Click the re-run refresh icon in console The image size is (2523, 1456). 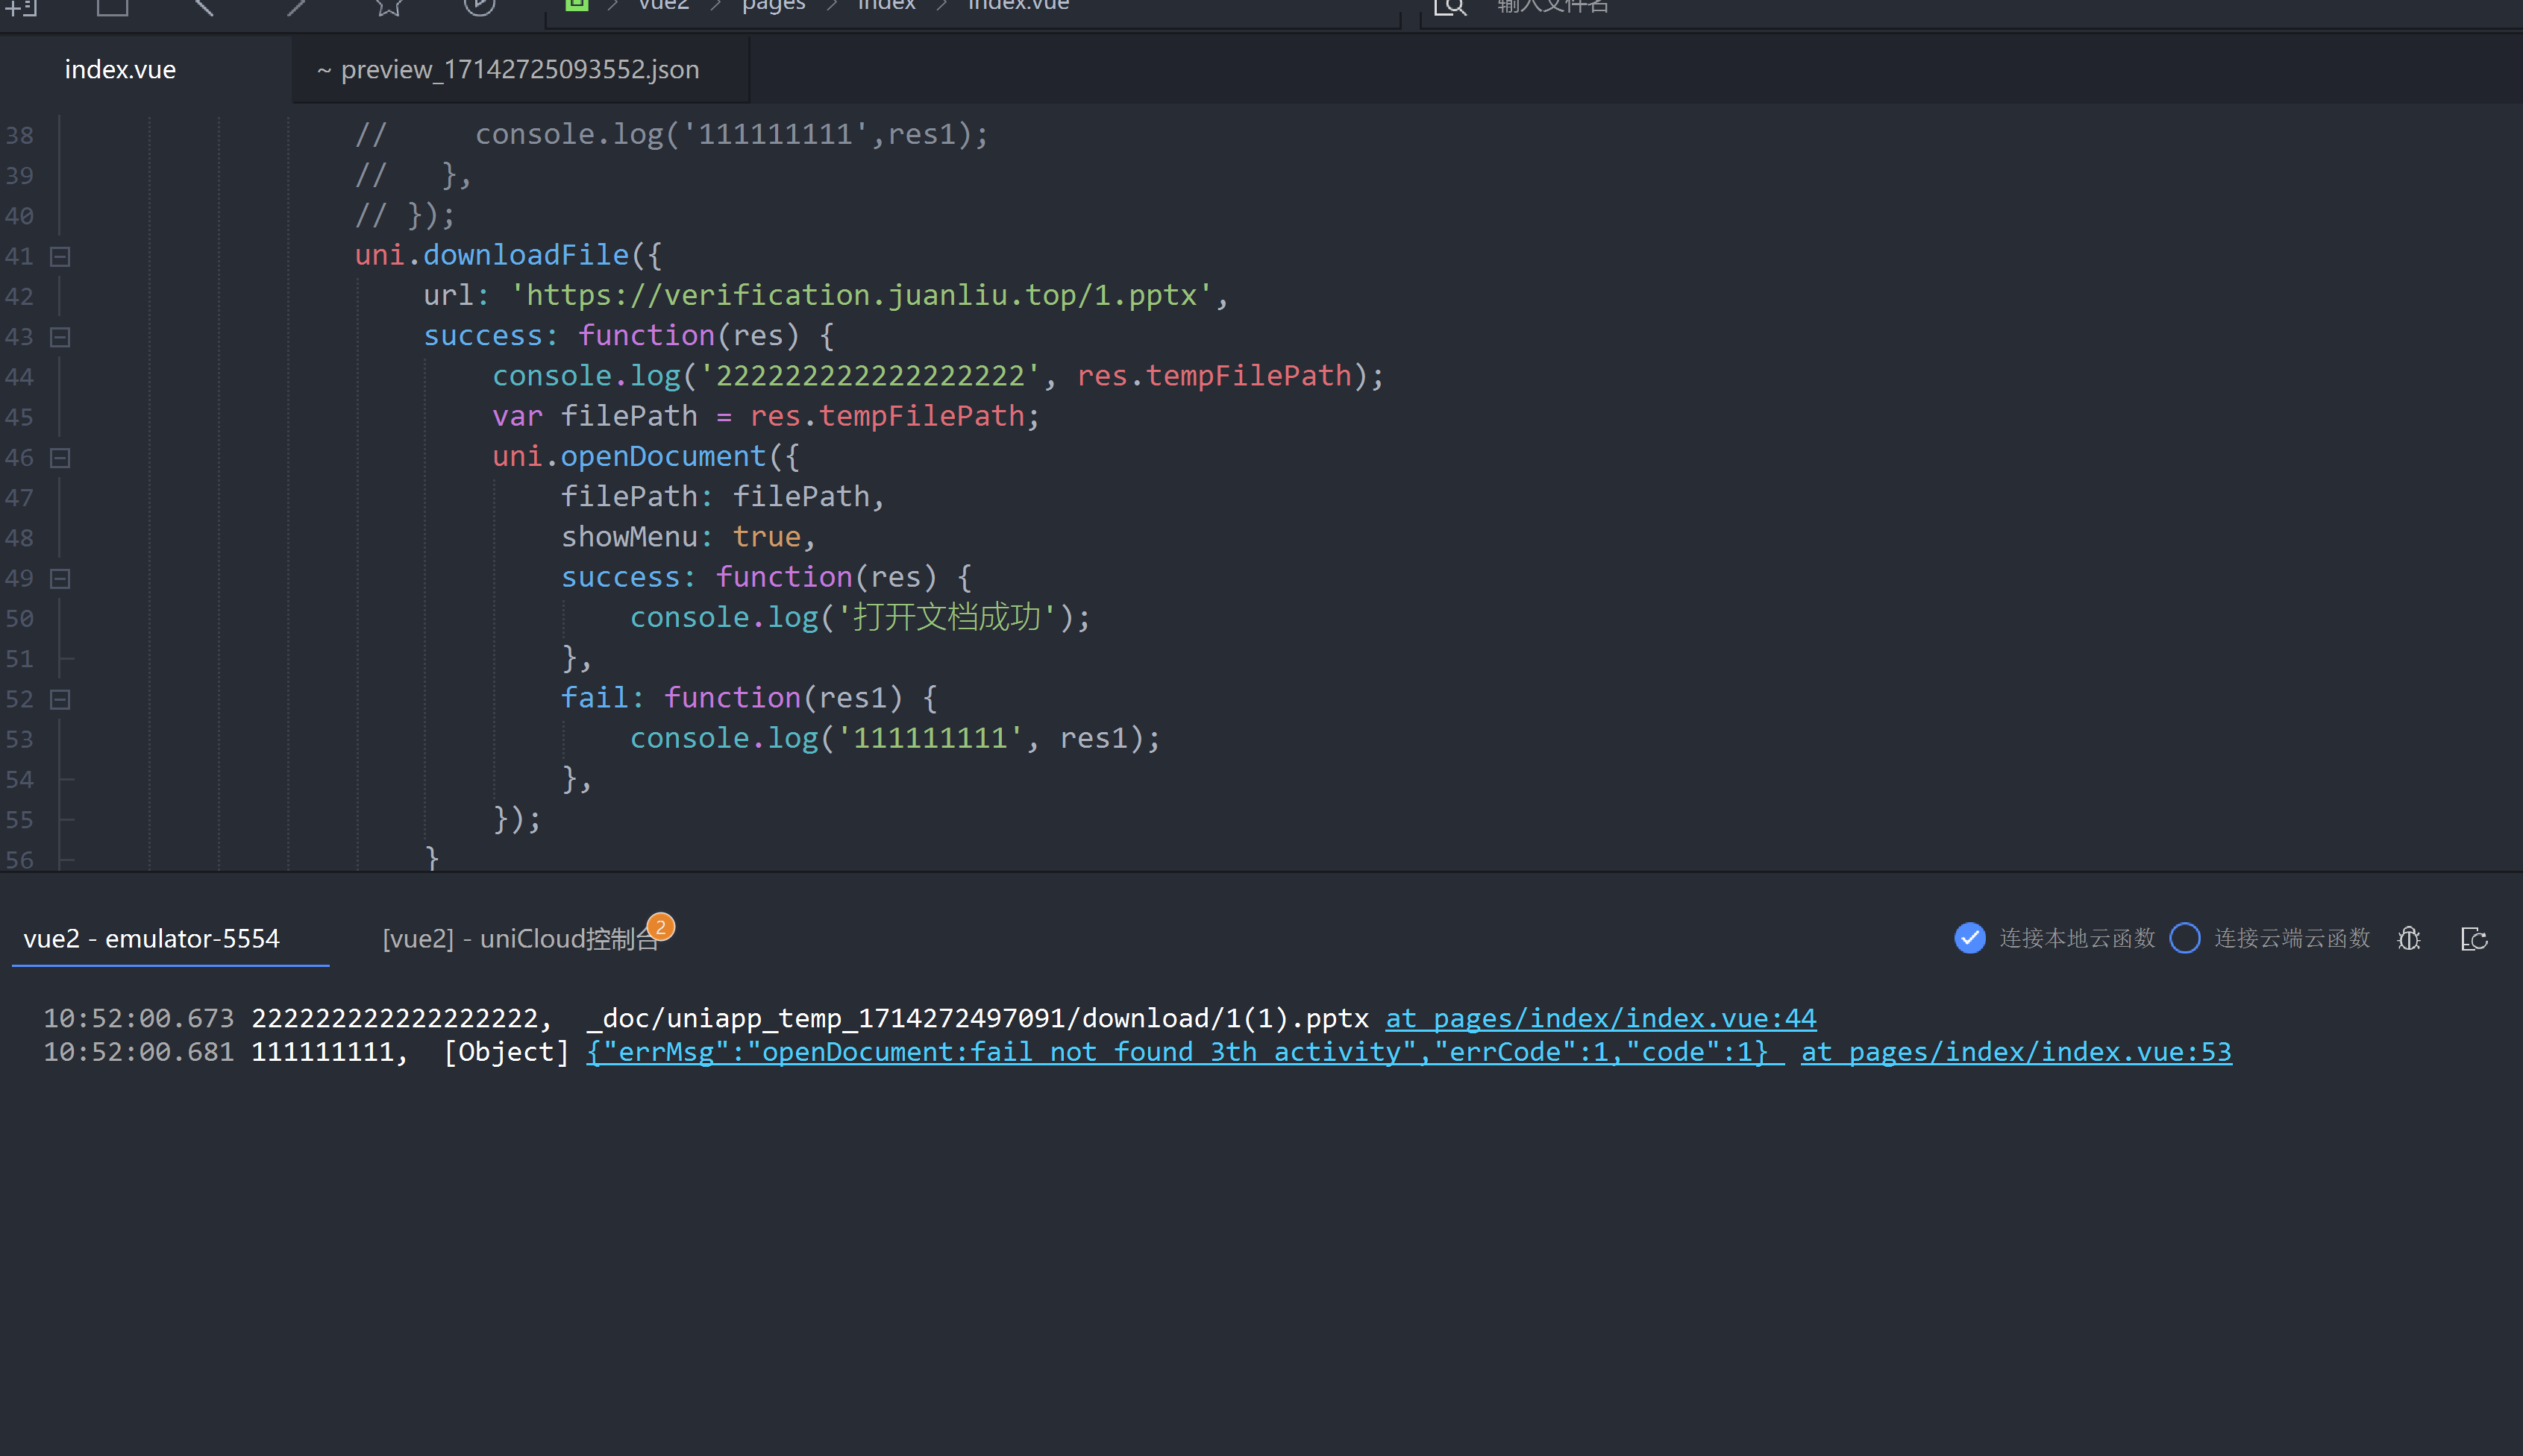point(2474,938)
